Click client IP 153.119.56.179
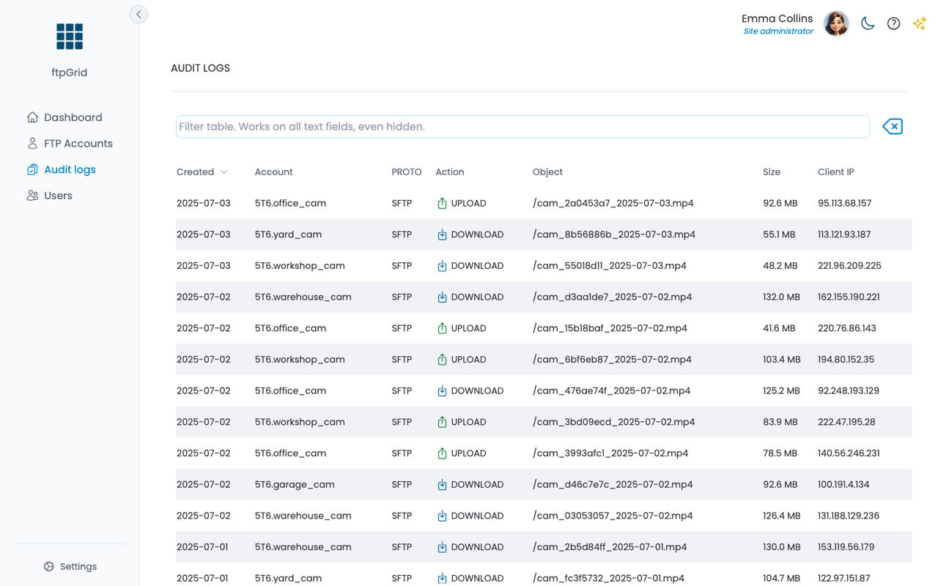The image size is (938, 586). (x=846, y=547)
